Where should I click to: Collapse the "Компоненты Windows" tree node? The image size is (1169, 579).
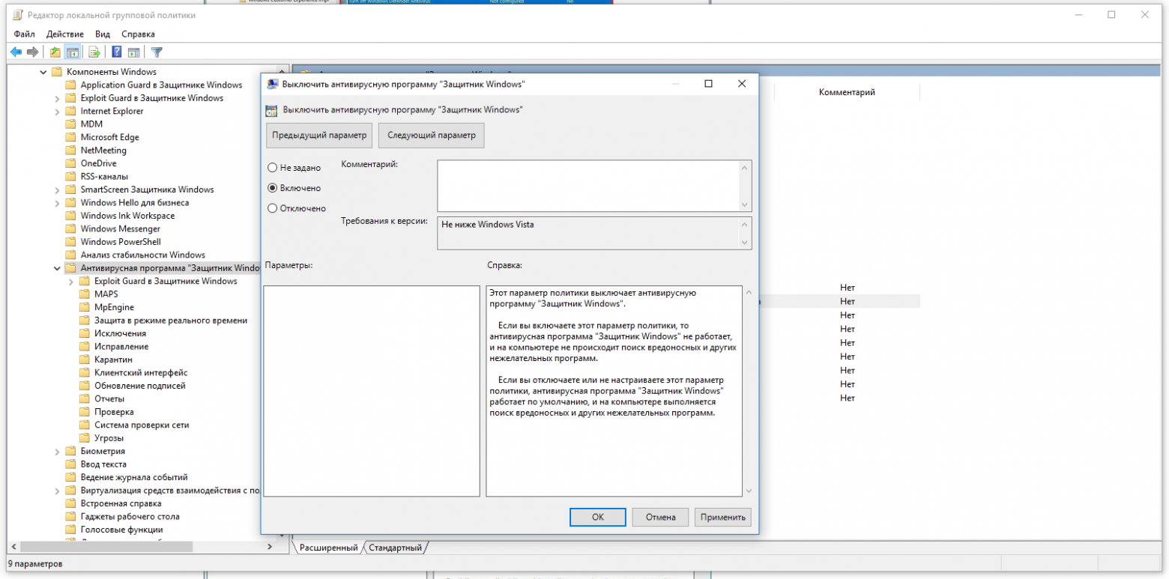43,72
